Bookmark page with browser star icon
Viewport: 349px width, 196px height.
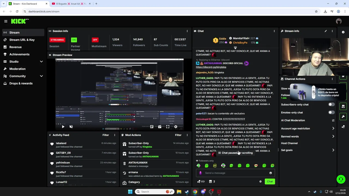coord(316,11)
